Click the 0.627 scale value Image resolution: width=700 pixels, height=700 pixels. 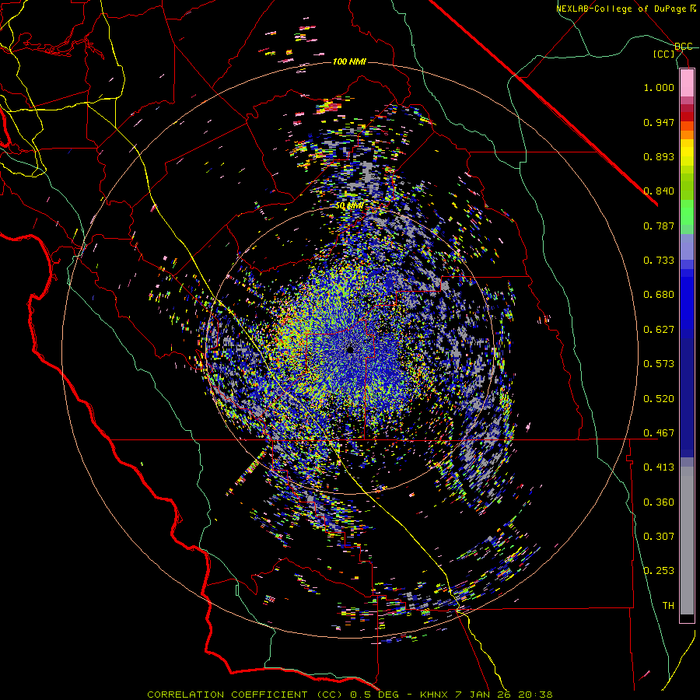[659, 330]
